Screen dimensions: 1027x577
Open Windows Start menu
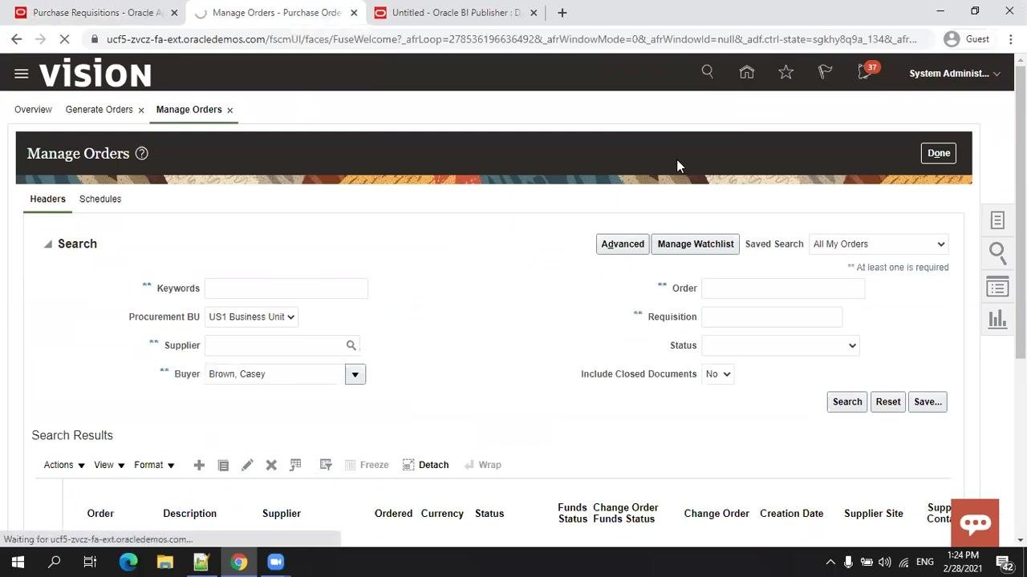[x=18, y=562]
